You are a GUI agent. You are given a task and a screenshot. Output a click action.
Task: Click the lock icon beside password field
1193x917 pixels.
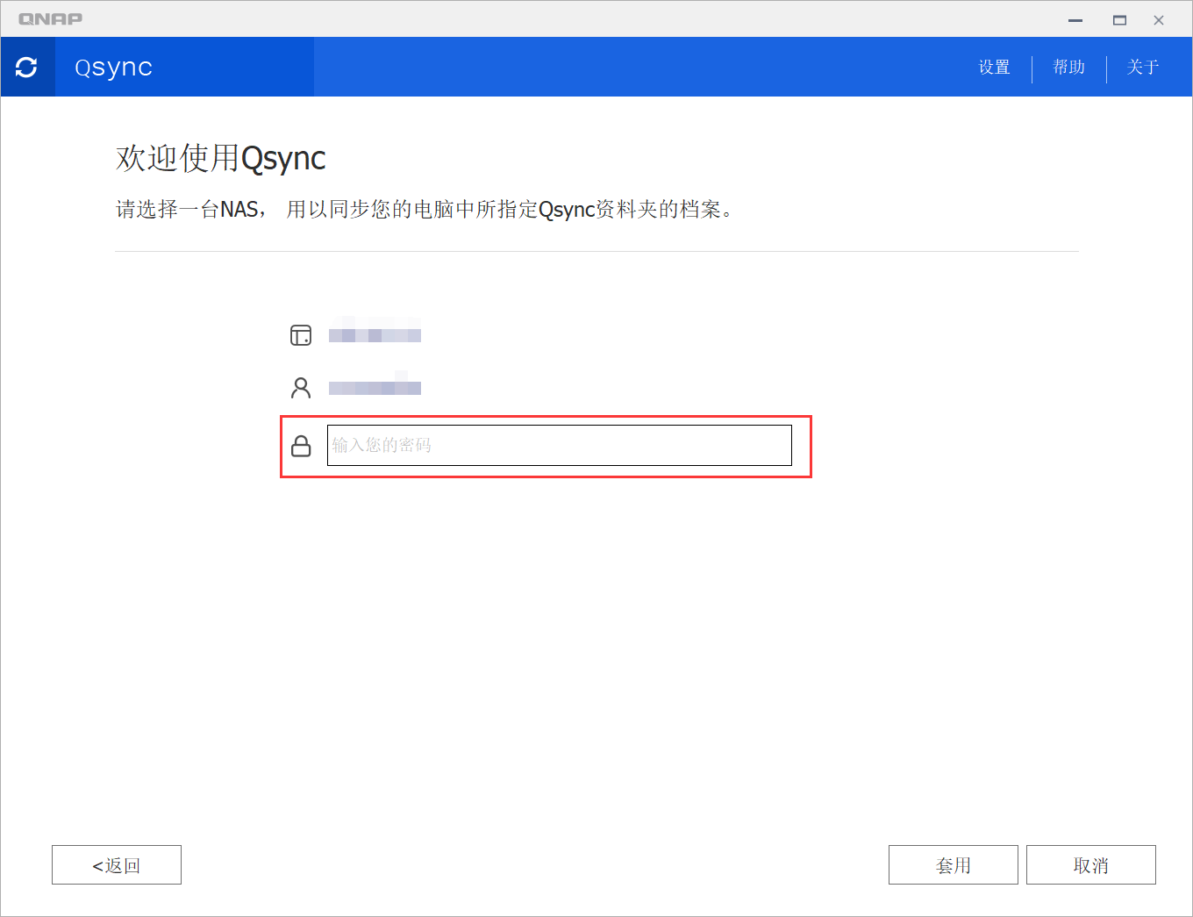pyautogui.click(x=301, y=446)
